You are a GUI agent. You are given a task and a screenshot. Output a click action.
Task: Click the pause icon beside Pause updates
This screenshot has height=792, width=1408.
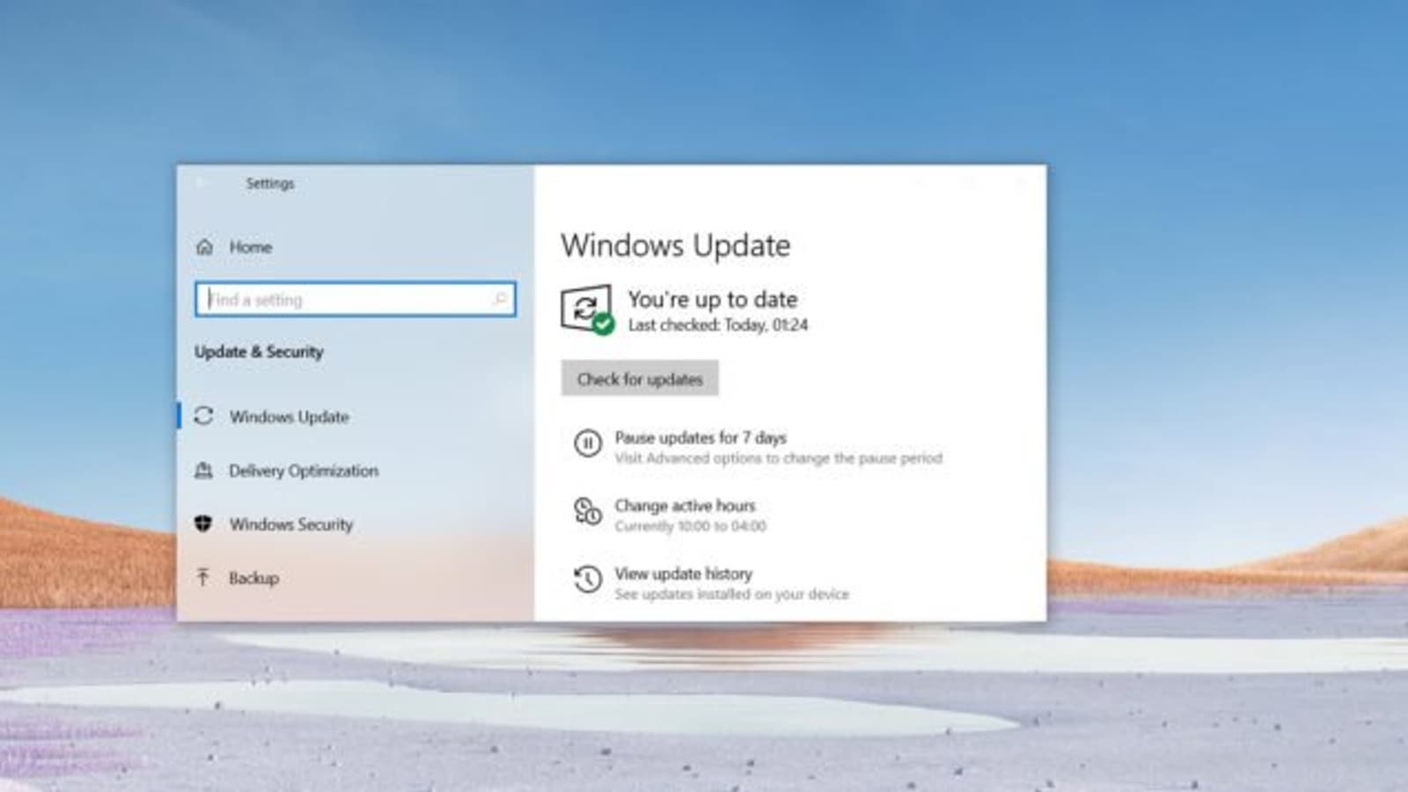[x=588, y=443]
